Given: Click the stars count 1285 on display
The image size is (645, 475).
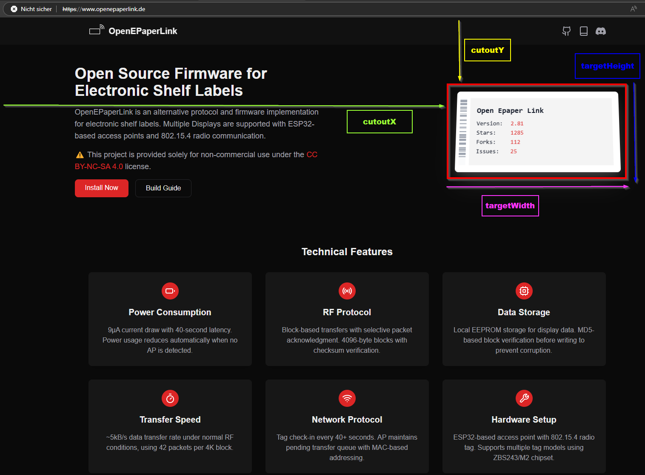Looking at the screenshot, I should [517, 133].
